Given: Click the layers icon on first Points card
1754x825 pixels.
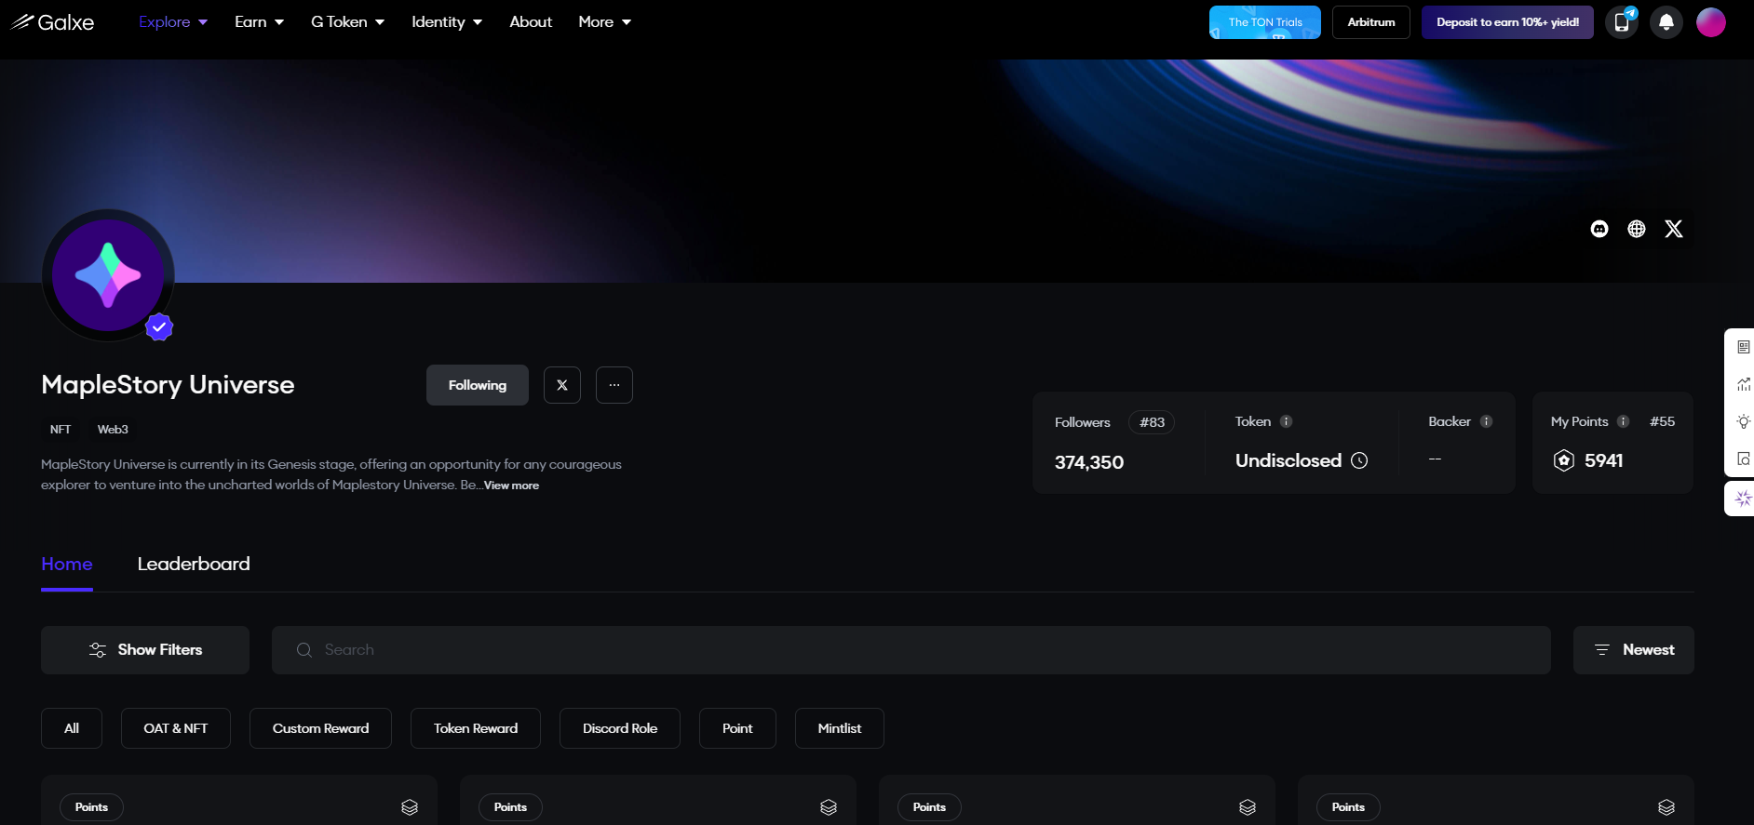Looking at the screenshot, I should pos(410,807).
